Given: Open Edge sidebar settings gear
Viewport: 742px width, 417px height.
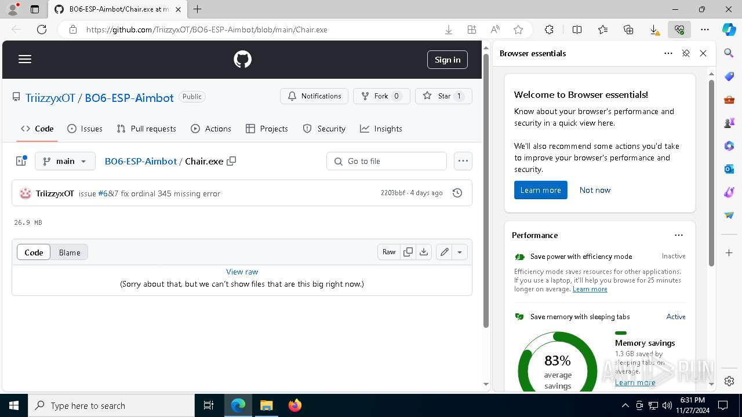Looking at the screenshot, I should click(729, 381).
